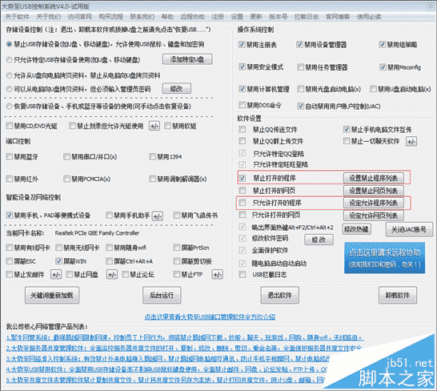Select 恢复USB存储设备 radio option
Image resolution: width=437 pixels, height=391 pixels.
point(9,107)
